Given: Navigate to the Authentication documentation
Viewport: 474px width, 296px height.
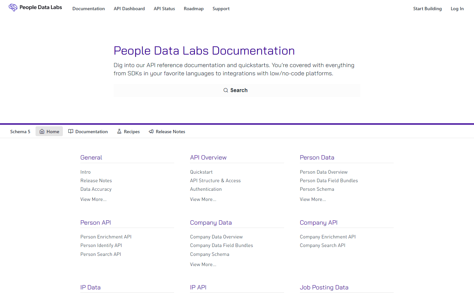Looking at the screenshot, I should pyautogui.click(x=206, y=189).
